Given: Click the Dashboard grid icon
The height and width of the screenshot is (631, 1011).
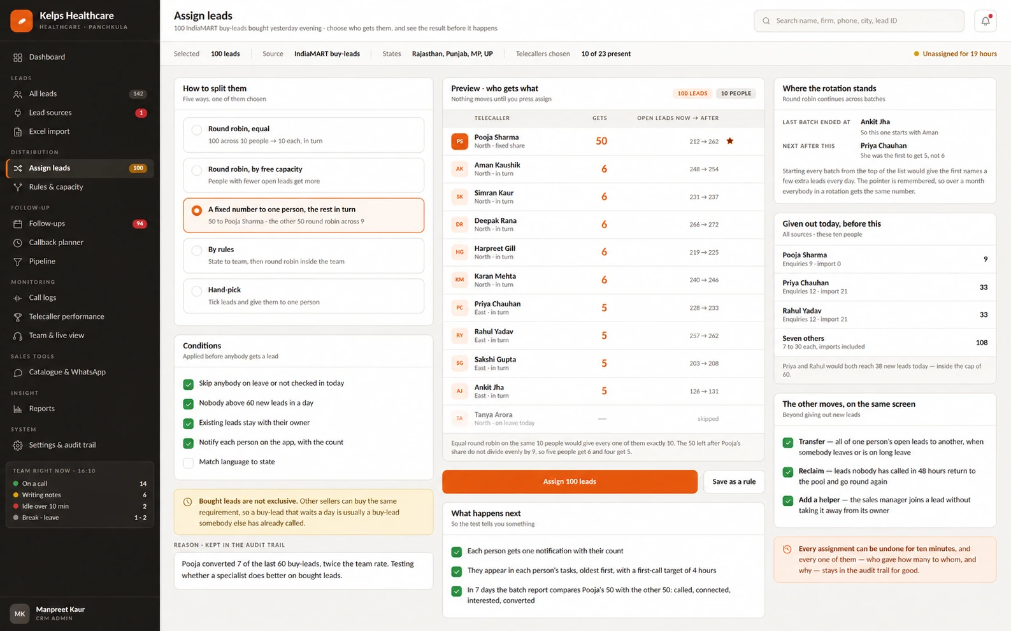Looking at the screenshot, I should [18, 57].
